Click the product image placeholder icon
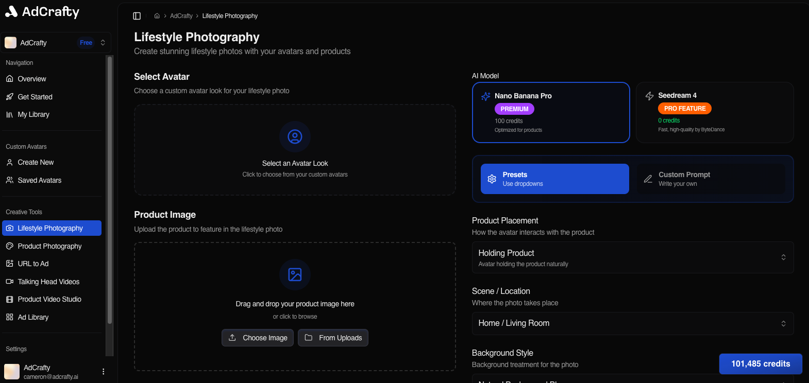 (x=295, y=274)
